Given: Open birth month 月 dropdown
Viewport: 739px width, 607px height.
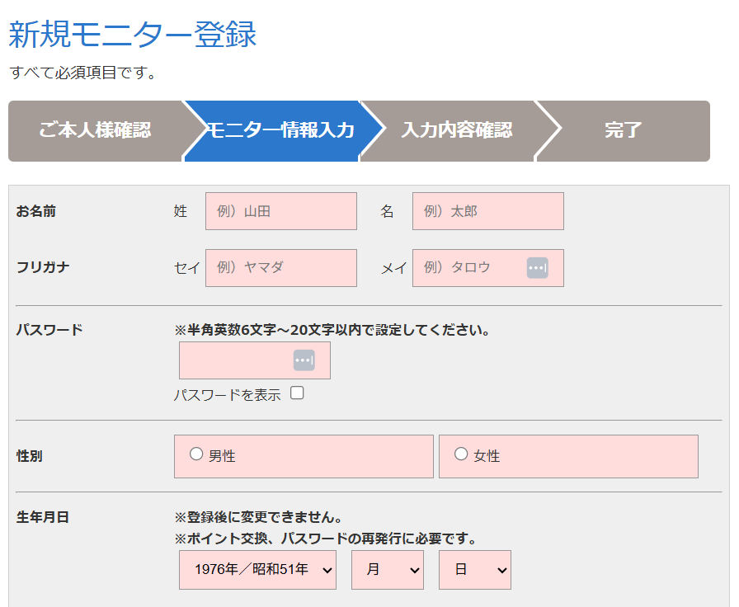Looking at the screenshot, I should point(388,570).
